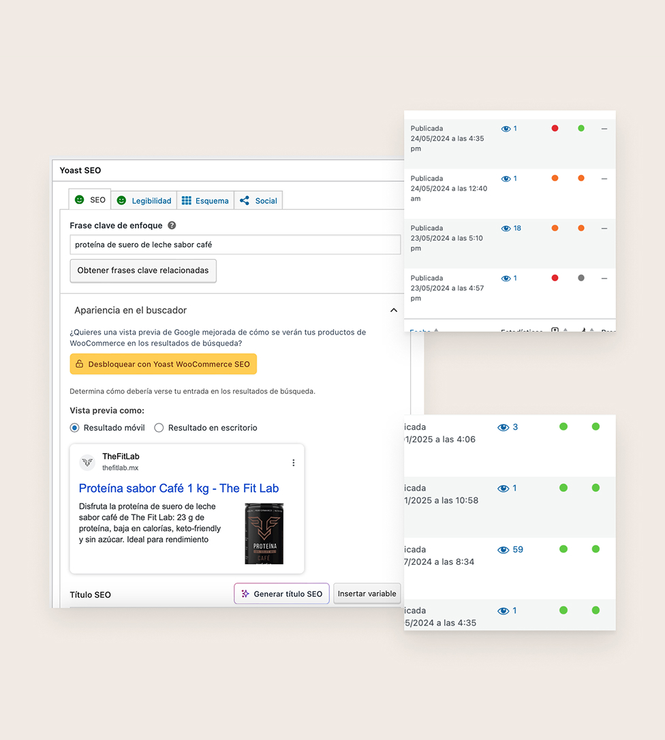Click the focus keyphrase input field
This screenshot has width=665, height=740.
pos(235,245)
